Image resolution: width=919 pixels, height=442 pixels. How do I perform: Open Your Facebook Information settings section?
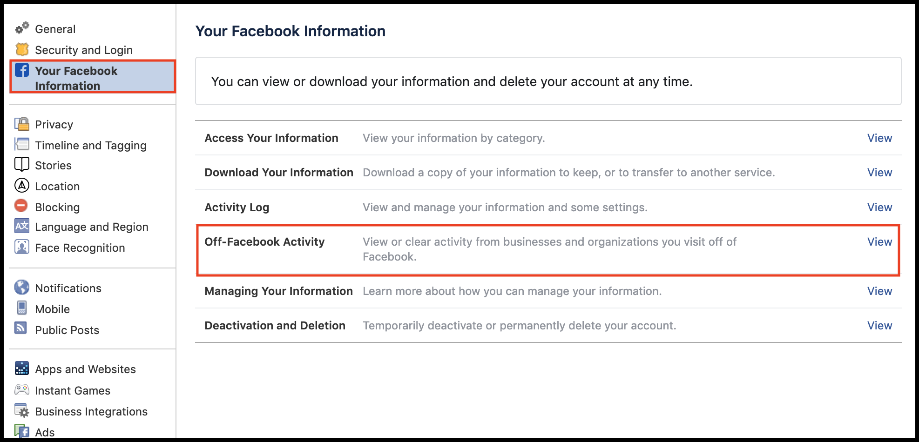tap(76, 78)
